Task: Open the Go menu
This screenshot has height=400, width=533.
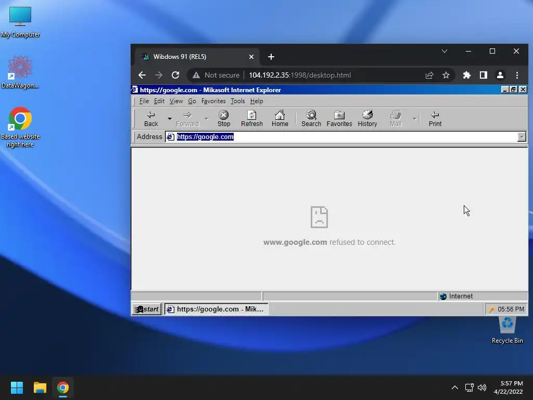Action: click(x=192, y=101)
